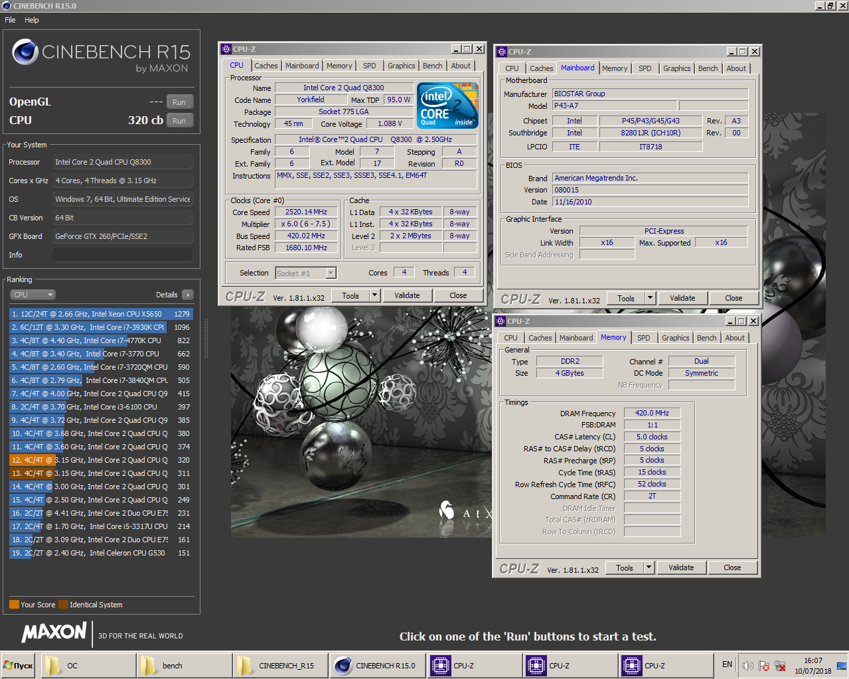Click the Info input field
849x679 pixels.
click(x=123, y=255)
